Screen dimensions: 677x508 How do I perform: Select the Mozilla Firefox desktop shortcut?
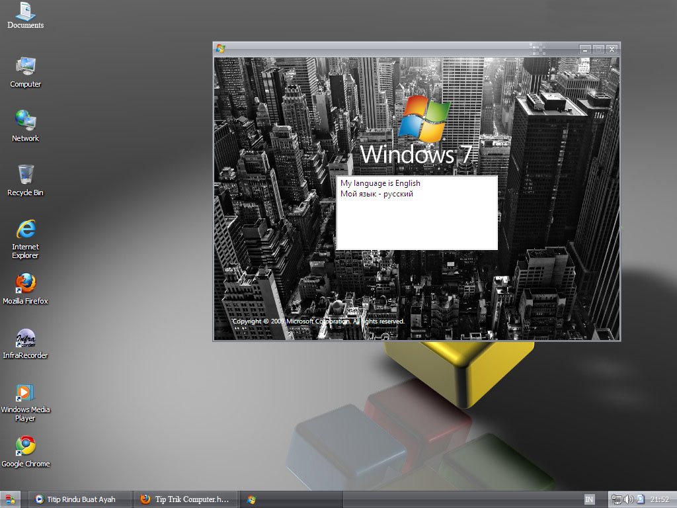coord(26,290)
